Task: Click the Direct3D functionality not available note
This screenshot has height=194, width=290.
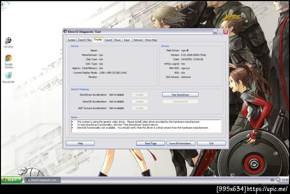Action: coord(143,128)
